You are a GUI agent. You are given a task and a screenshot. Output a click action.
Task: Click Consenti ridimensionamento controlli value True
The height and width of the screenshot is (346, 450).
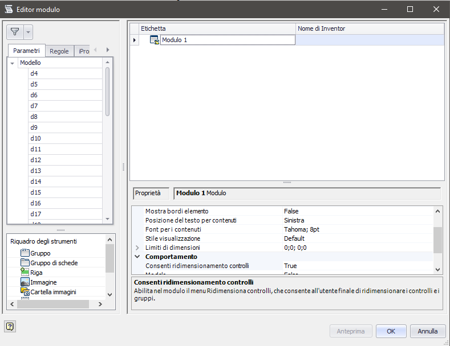point(290,266)
